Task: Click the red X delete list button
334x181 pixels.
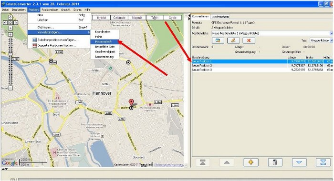Action: (249, 40)
